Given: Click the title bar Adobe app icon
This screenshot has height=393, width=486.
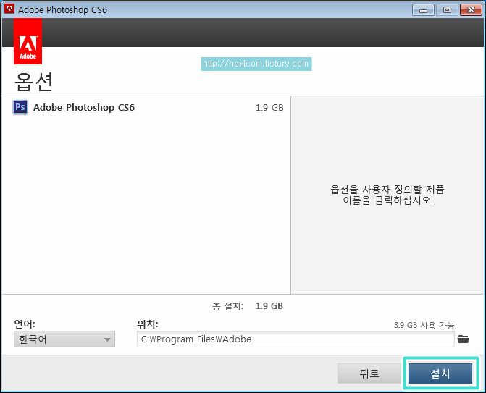Looking at the screenshot, I should point(9,9).
